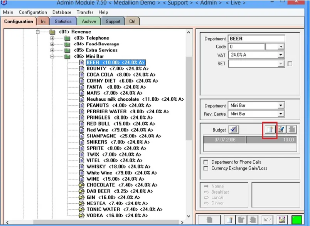Click the green square status button
This screenshot has height=226, width=310.
(x=297, y=220)
